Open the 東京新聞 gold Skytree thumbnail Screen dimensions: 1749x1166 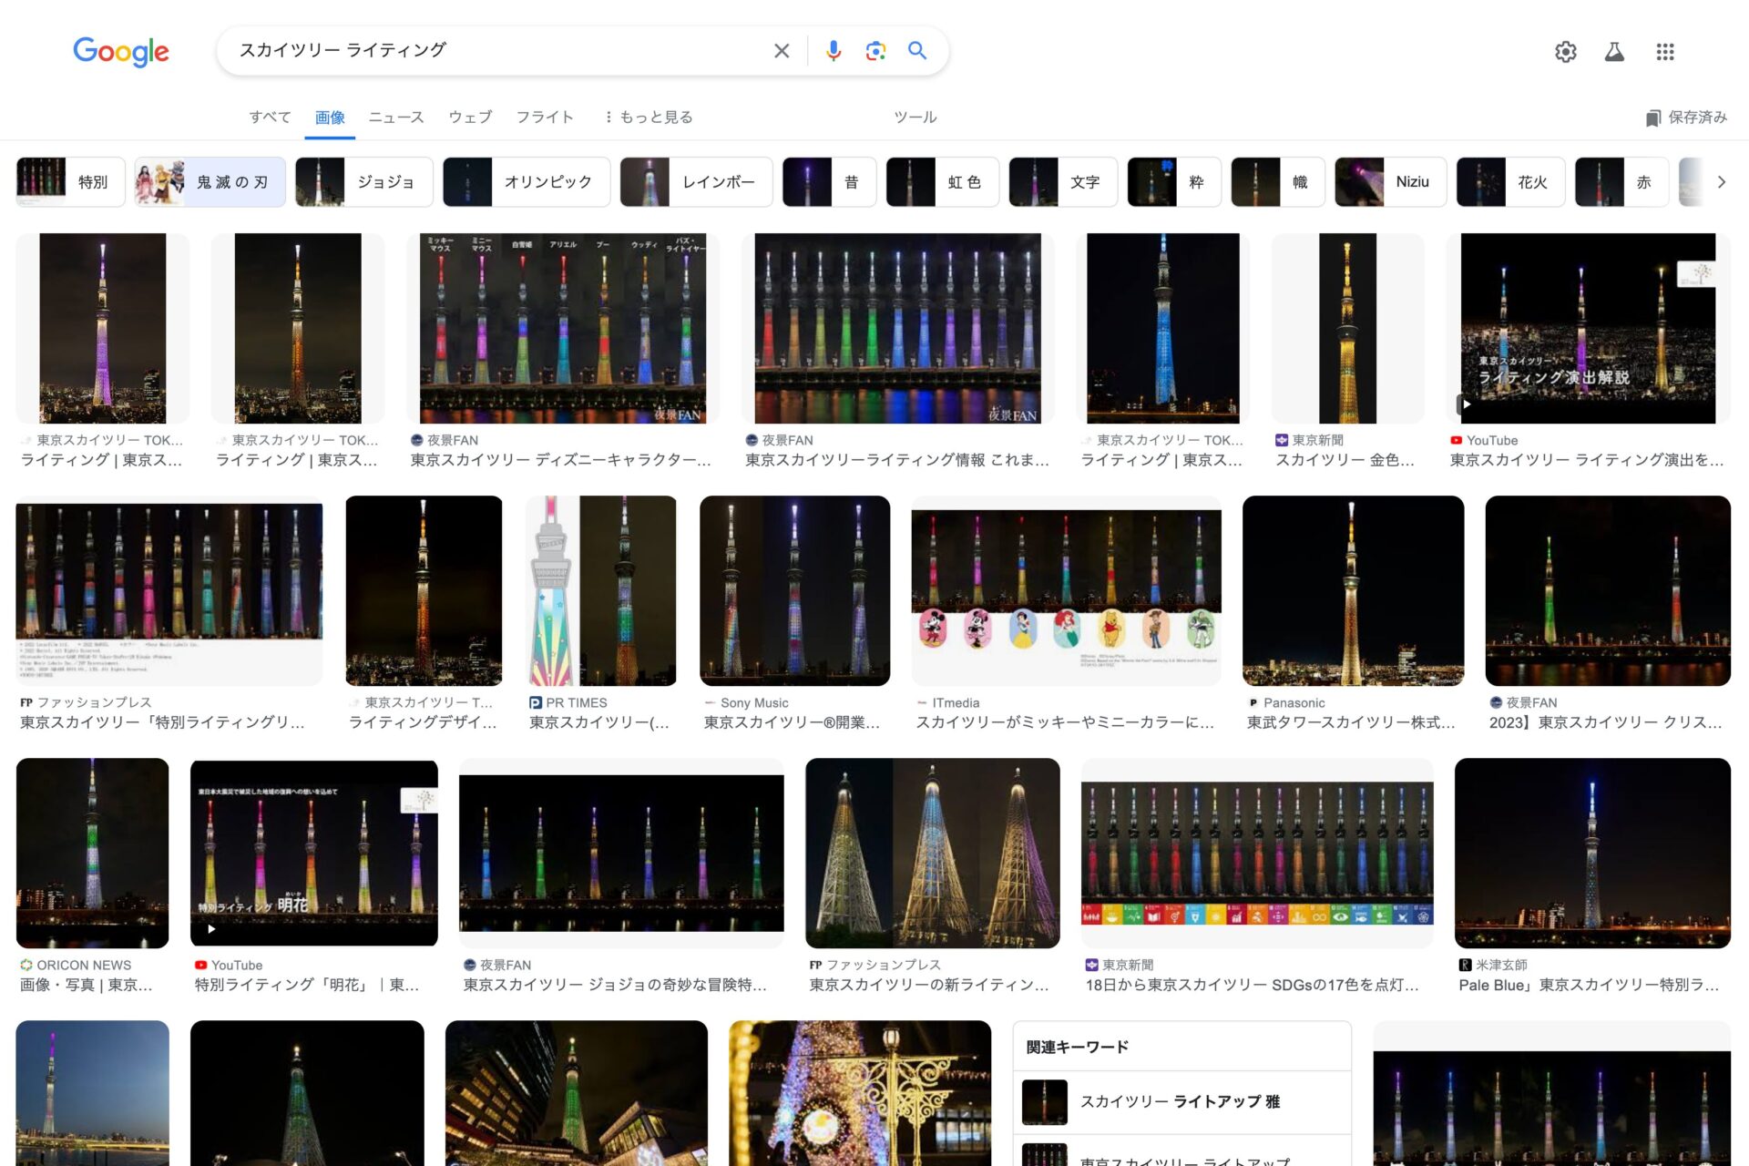pyautogui.click(x=1348, y=328)
